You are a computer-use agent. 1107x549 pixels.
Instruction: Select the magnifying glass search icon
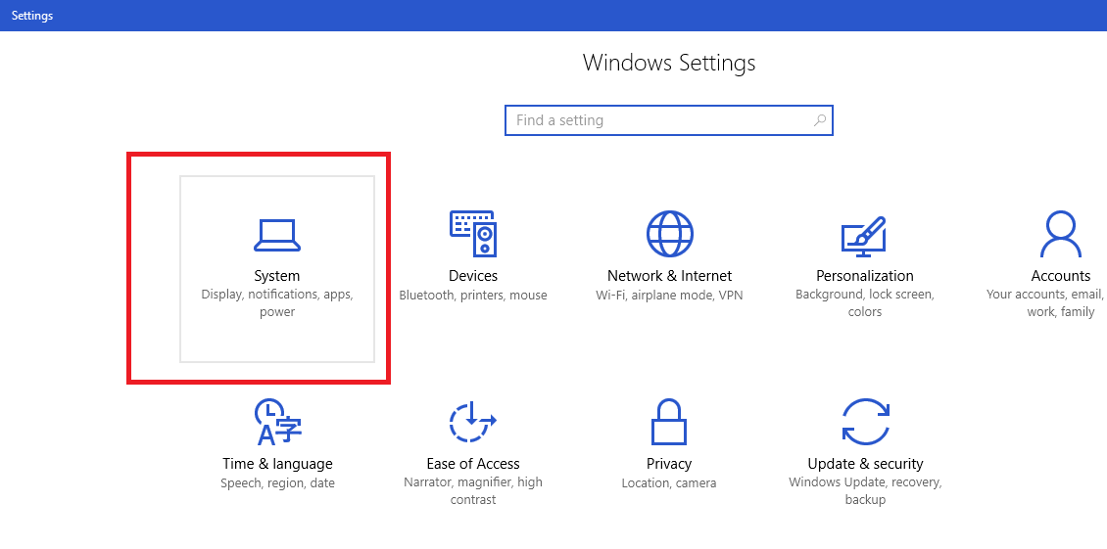click(819, 120)
